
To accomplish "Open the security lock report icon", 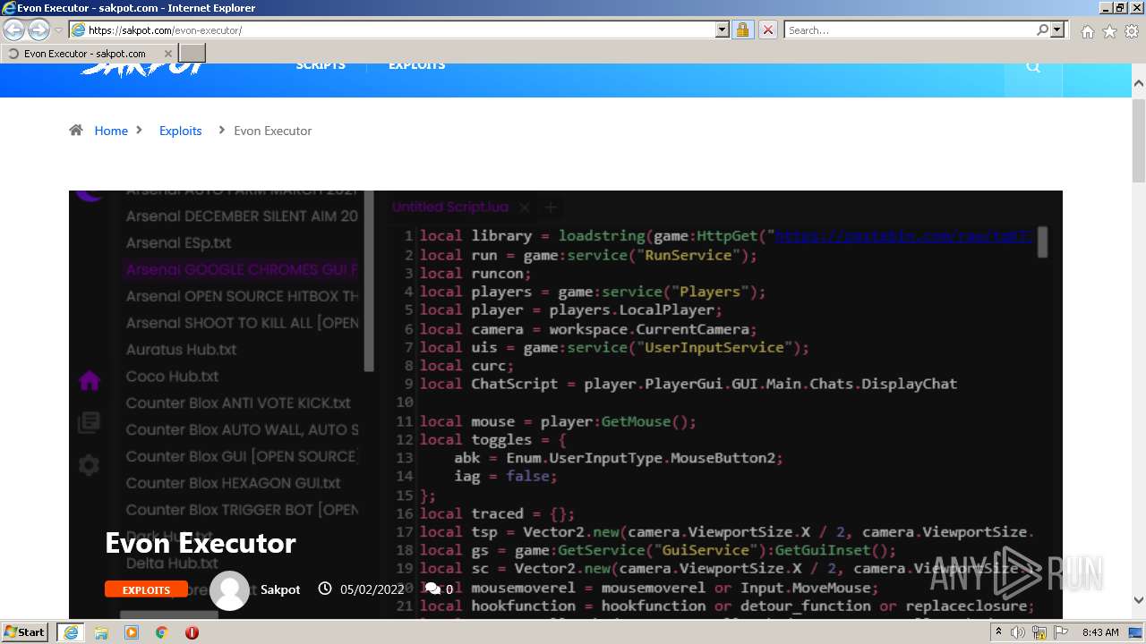I will click(742, 30).
